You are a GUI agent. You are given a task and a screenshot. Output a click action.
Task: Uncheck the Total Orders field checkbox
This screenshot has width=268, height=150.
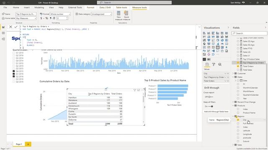pos(238,66)
